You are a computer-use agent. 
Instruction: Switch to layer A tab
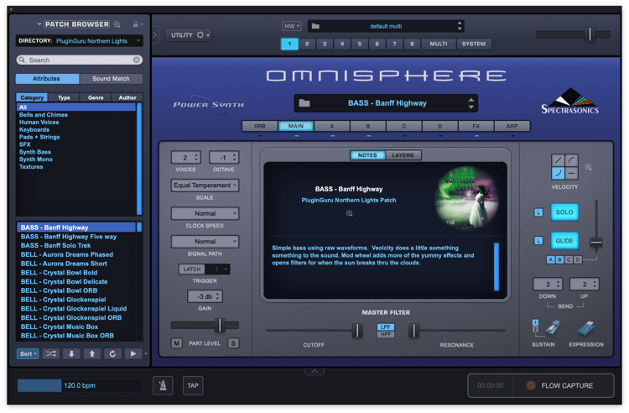click(x=332, y=126)
